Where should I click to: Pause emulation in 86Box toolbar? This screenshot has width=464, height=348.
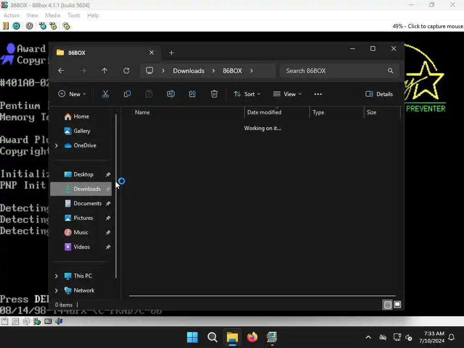tap(6, 26)
